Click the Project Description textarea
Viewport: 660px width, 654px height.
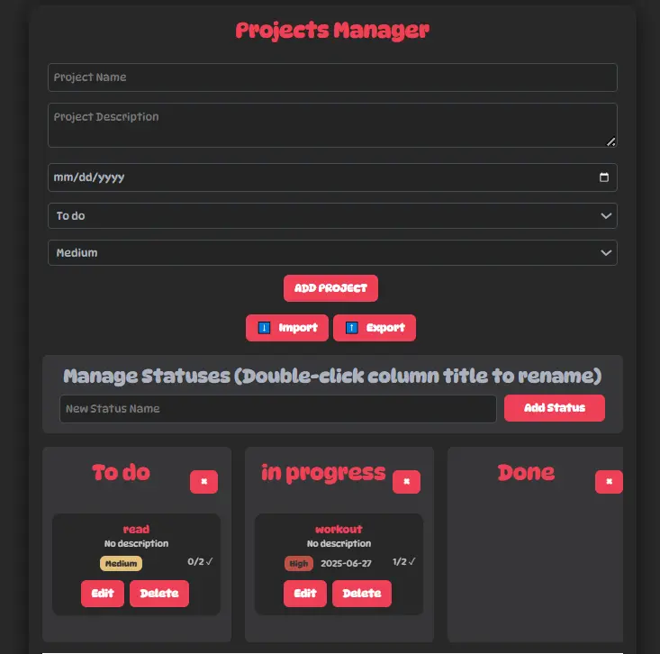click(332, 125)
